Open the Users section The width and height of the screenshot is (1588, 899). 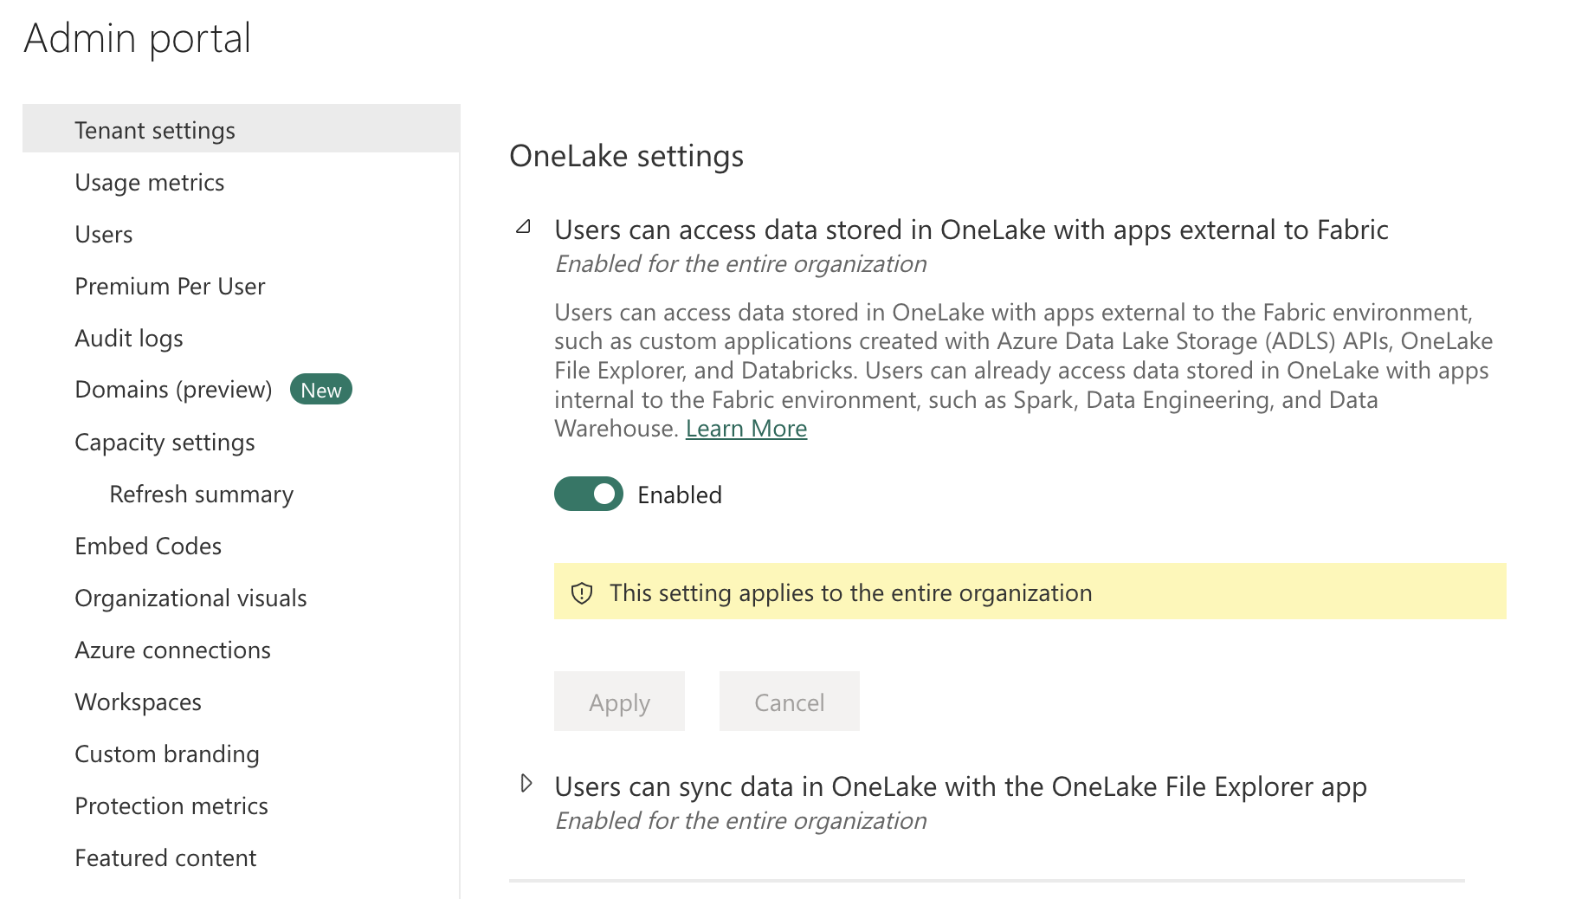[x=103, y=234]
